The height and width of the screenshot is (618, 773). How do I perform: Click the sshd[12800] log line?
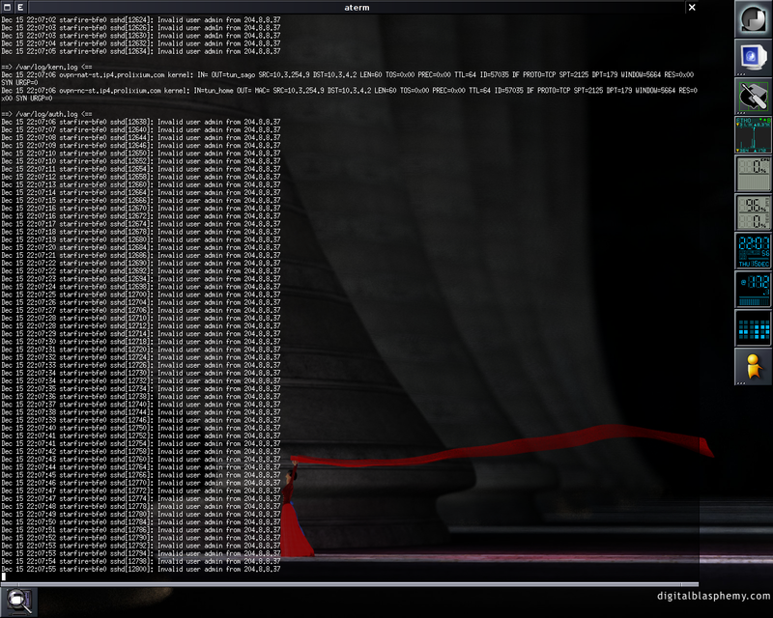pos(141,569)
